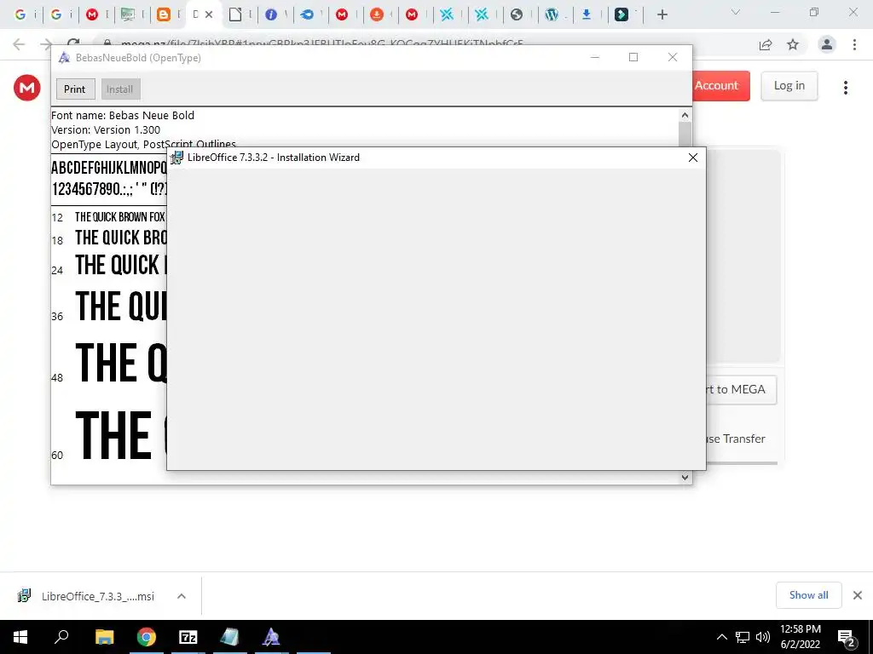873x654 pixels.
Task: Click the notepad-style taskbar icon
Action: 229,637
